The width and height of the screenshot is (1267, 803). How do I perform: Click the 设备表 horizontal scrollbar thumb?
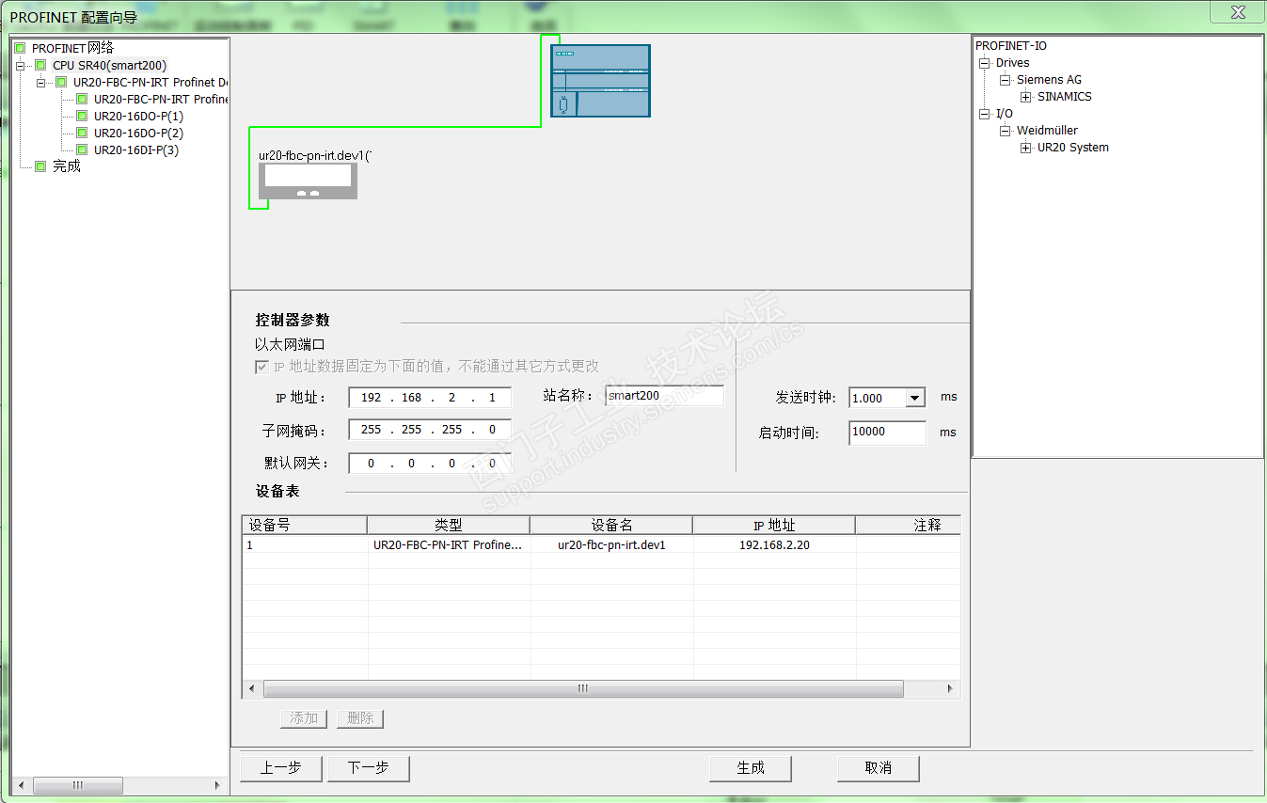(x=583, y=689)
